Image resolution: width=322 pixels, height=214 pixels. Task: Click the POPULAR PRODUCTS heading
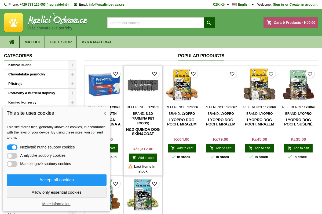201,56
